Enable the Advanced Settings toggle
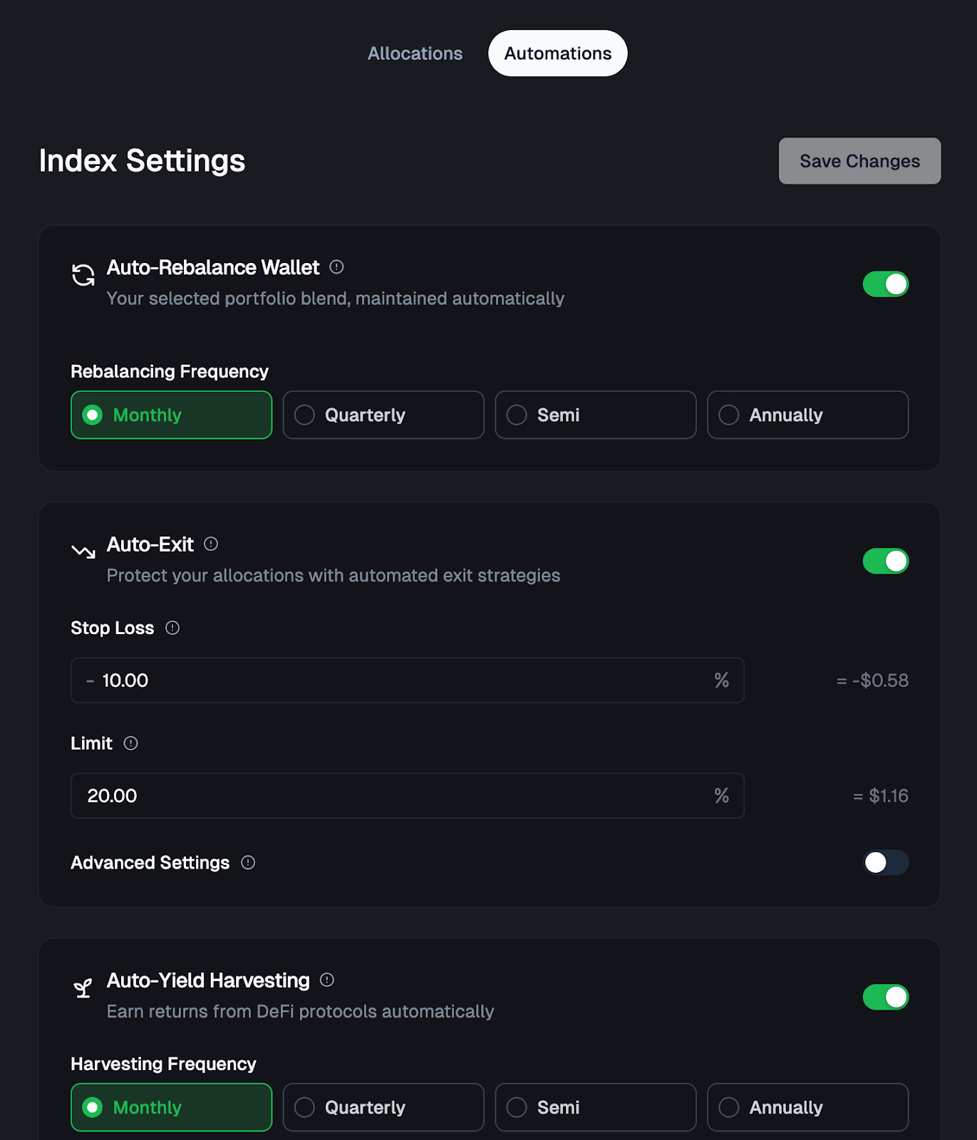The width and height of the screenshot is (977, 1140). pos(885,863)
